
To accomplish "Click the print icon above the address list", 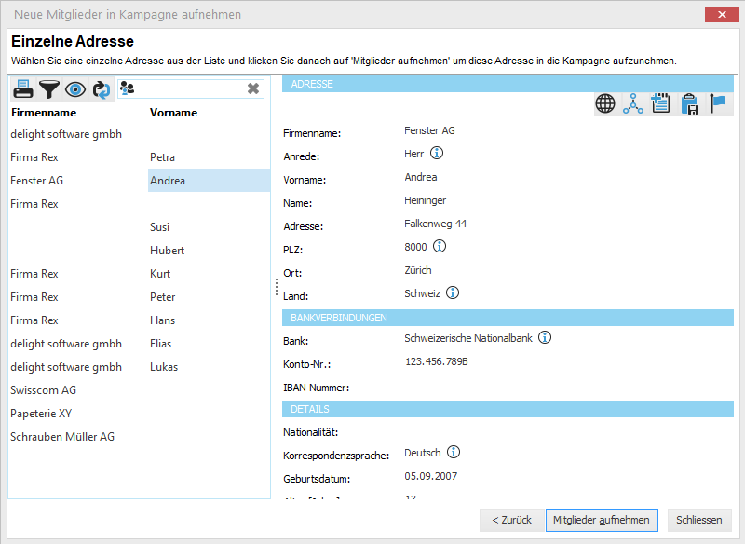I will point(21,88).
